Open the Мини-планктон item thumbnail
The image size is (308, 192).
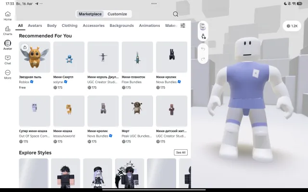137,57
